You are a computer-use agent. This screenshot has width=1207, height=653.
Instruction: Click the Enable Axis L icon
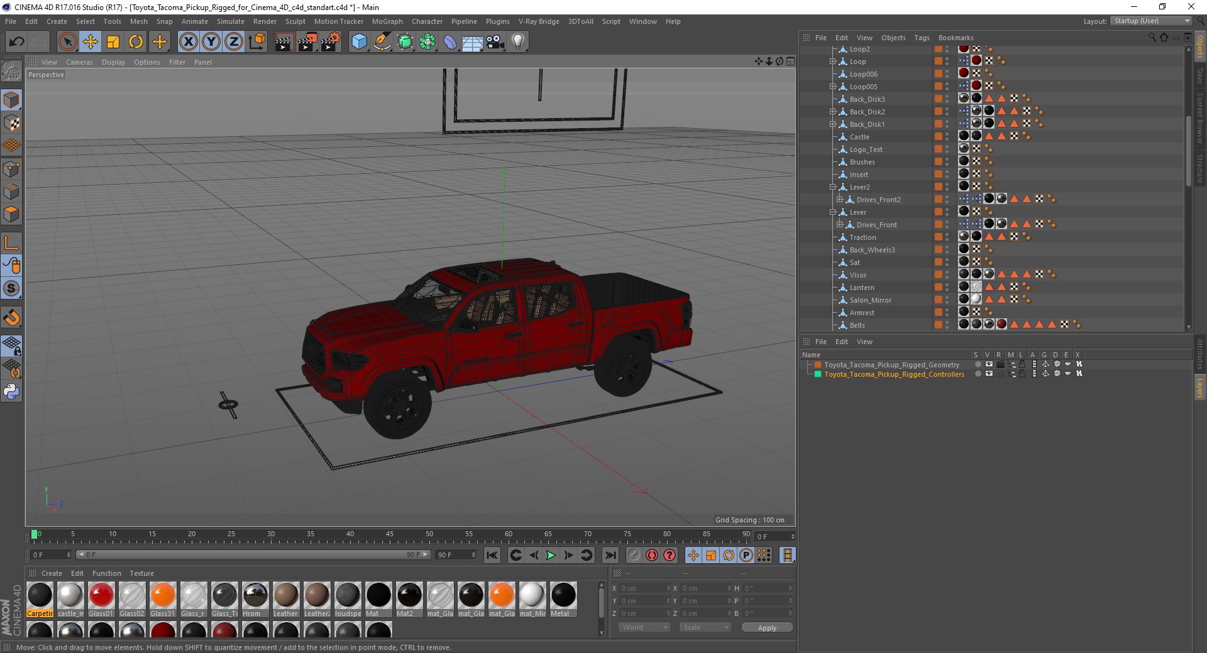pyautogui.click(x=11, y=243)
